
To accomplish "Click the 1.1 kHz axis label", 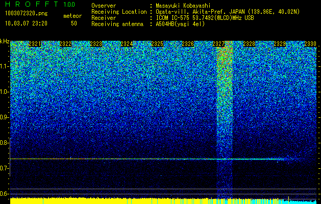I will [x=4, y=66].
